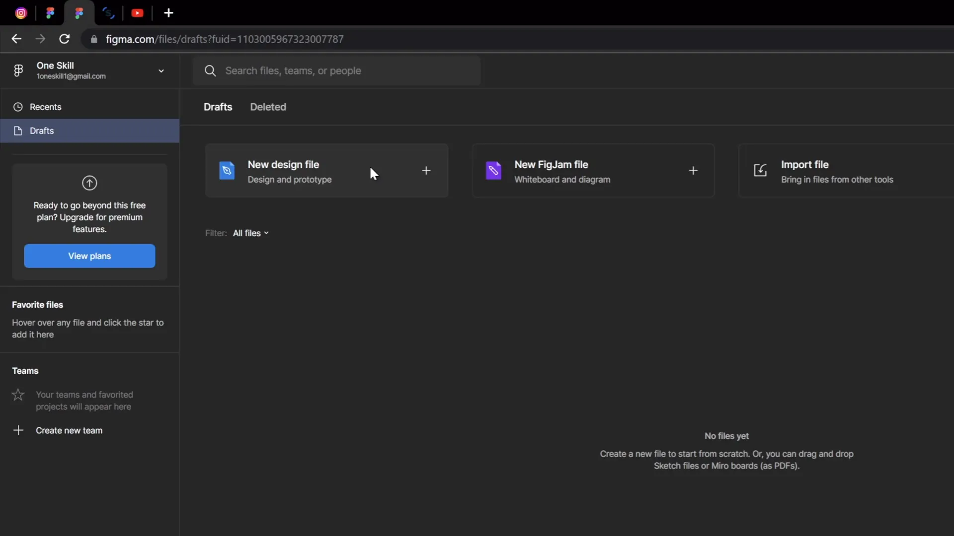Click the upload arrow in the upgrade card

89,183
